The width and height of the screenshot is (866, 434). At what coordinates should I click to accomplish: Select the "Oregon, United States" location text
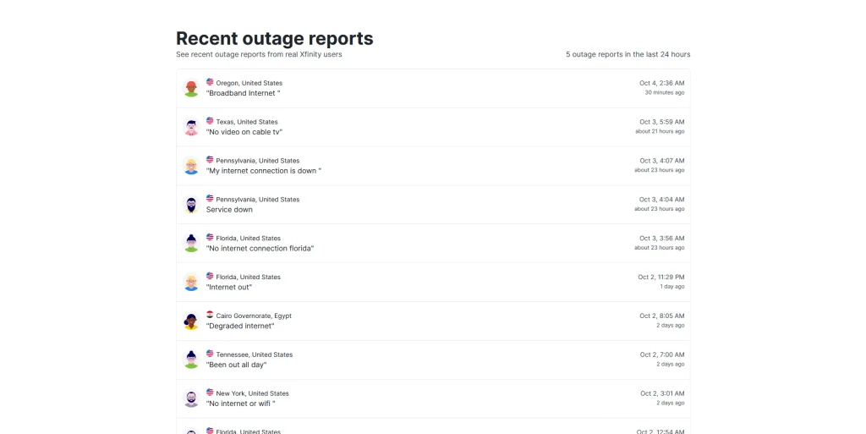pyautogui.click(x=249, y=83)
